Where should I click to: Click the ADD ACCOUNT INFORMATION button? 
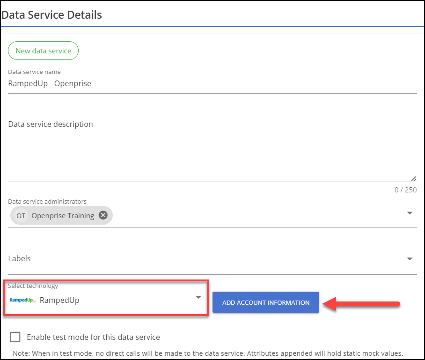pos(266,302)
